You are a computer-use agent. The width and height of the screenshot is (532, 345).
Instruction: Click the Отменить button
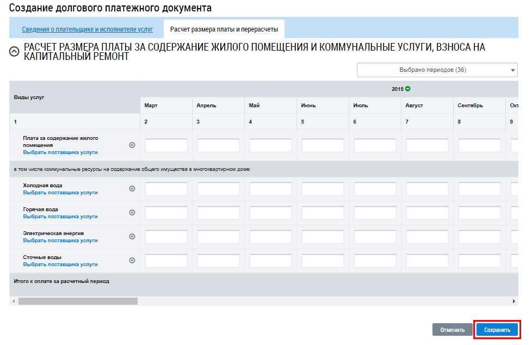[x=452, y=330]
